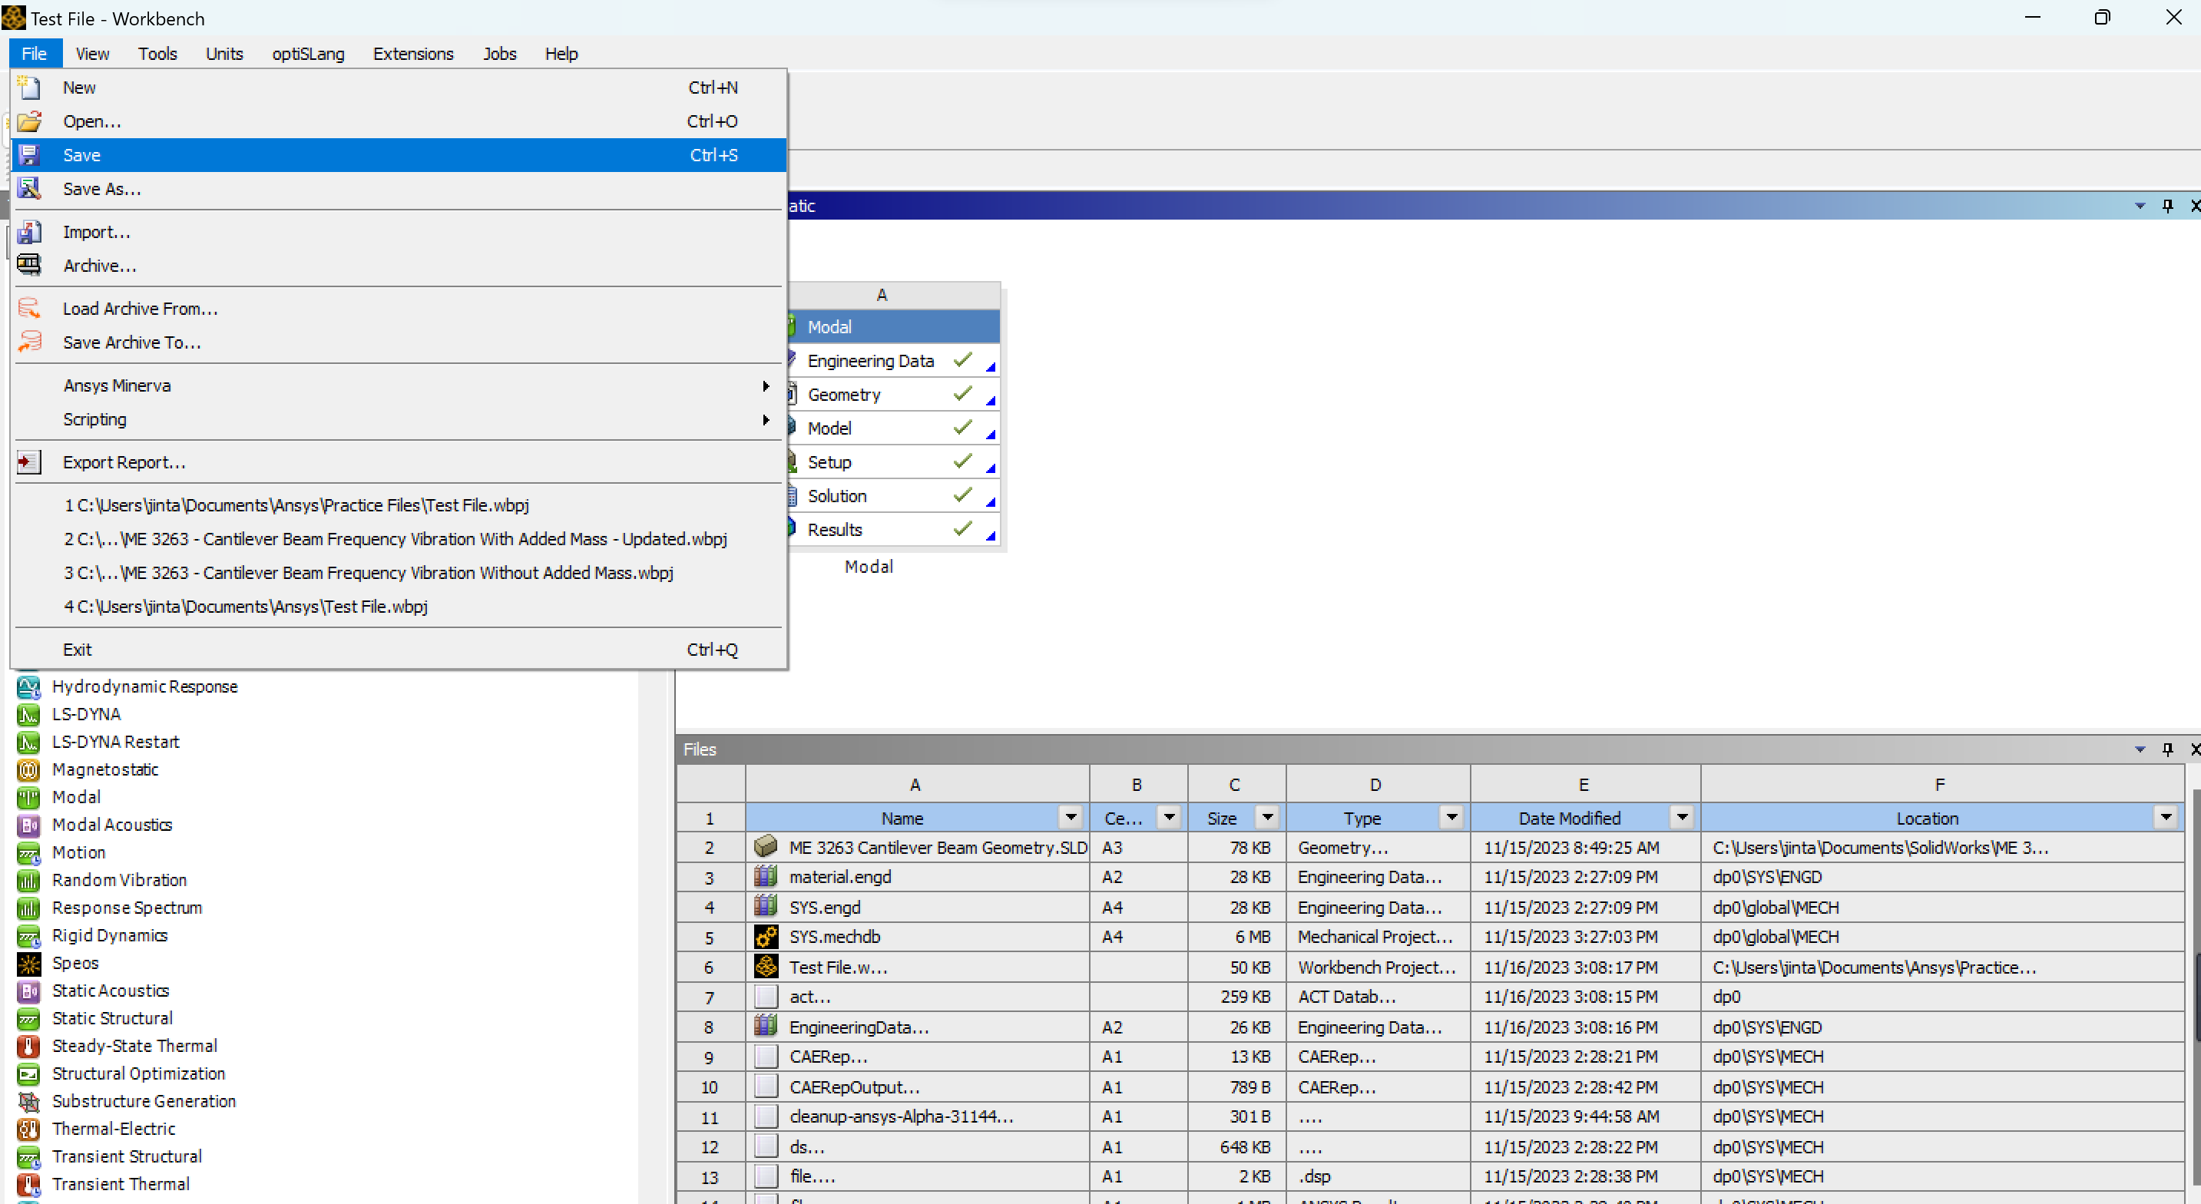Click the Open folder icon in File menu
The height and width of the screenshot is (1204, 2201).
(x=28, y=121)
